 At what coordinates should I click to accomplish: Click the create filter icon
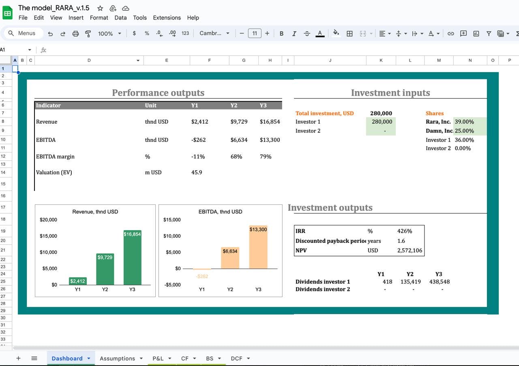click(x=489, y=34)
